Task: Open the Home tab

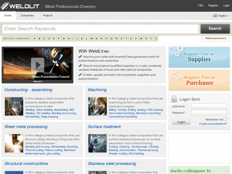Action: tap(8, 16)
